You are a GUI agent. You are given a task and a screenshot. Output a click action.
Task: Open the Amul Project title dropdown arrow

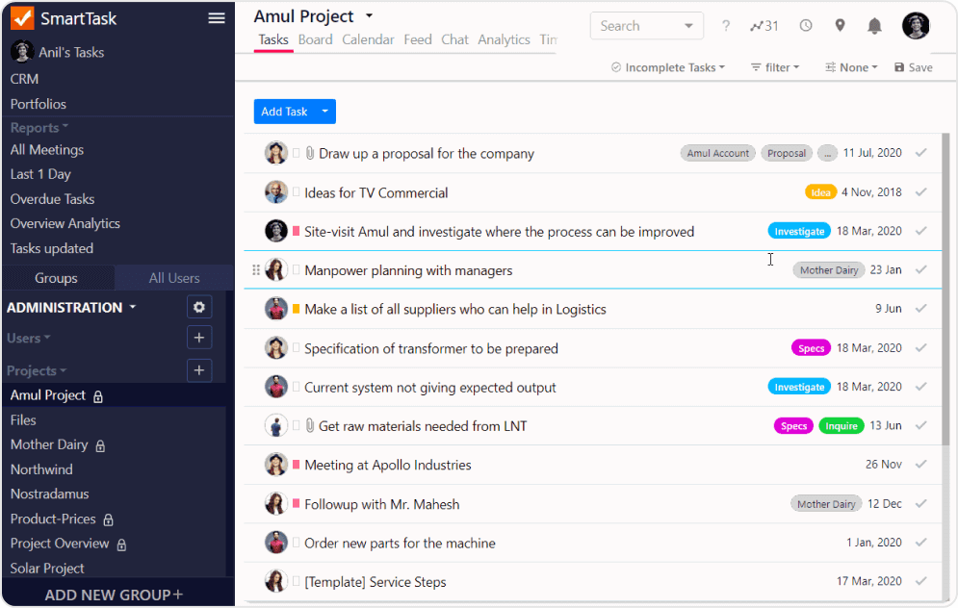(370, 17)
